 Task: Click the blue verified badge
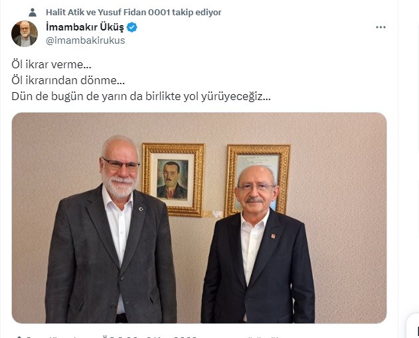[x=131, y=27]
